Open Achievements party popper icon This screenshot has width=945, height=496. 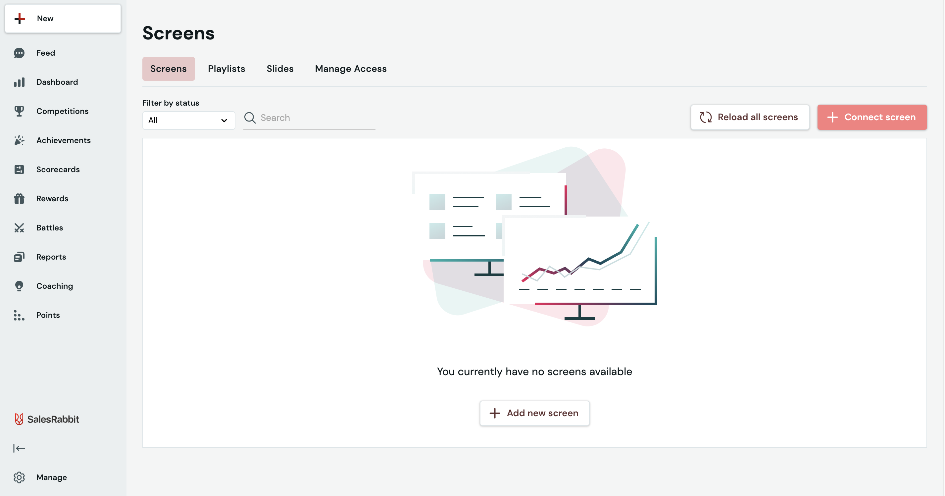click(x=19, y=140)
